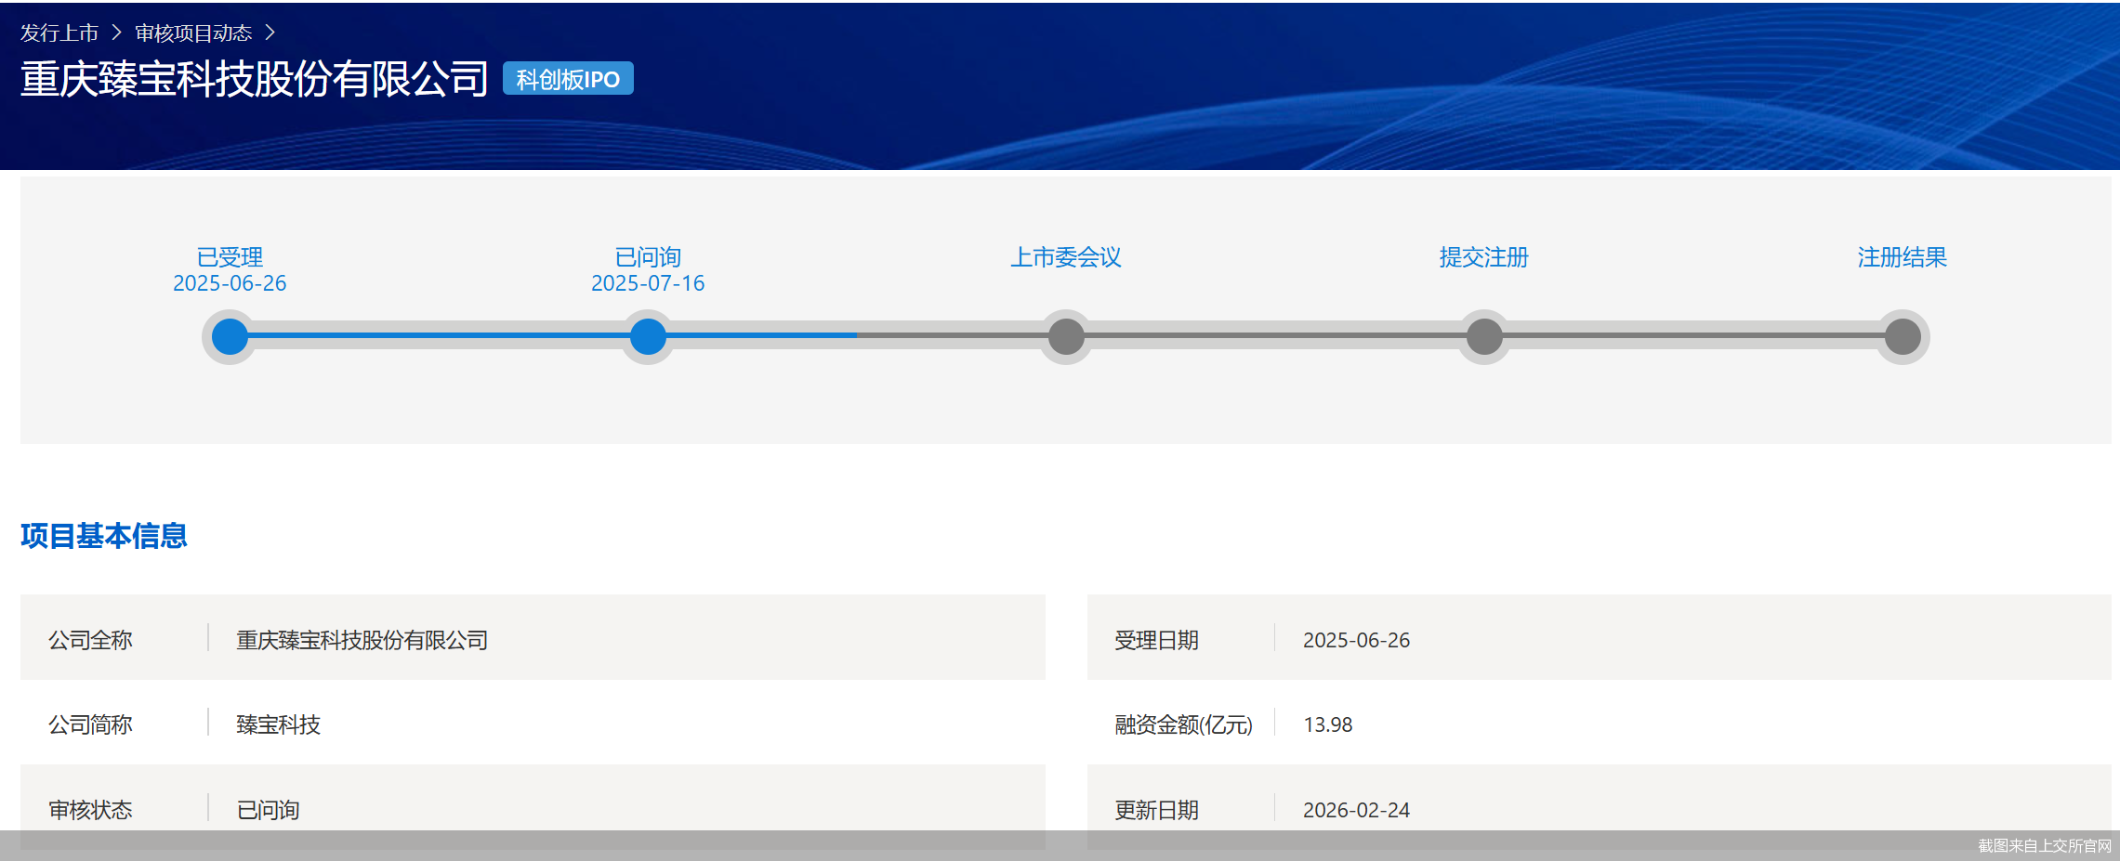Click the gray 注册结果 timeline node
2120x861 pixels.
click(1903, 336)
